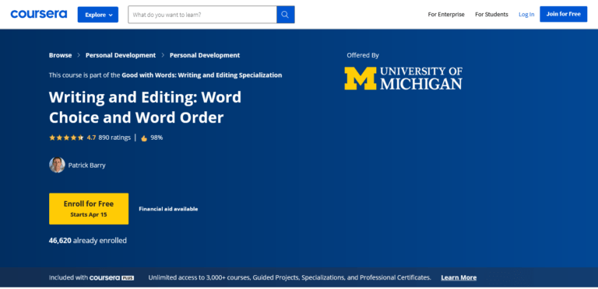The height and width of the screenshot is (289, 598).
Task: Click the University of Michigan logo
Action: click(x=403, y=78)
